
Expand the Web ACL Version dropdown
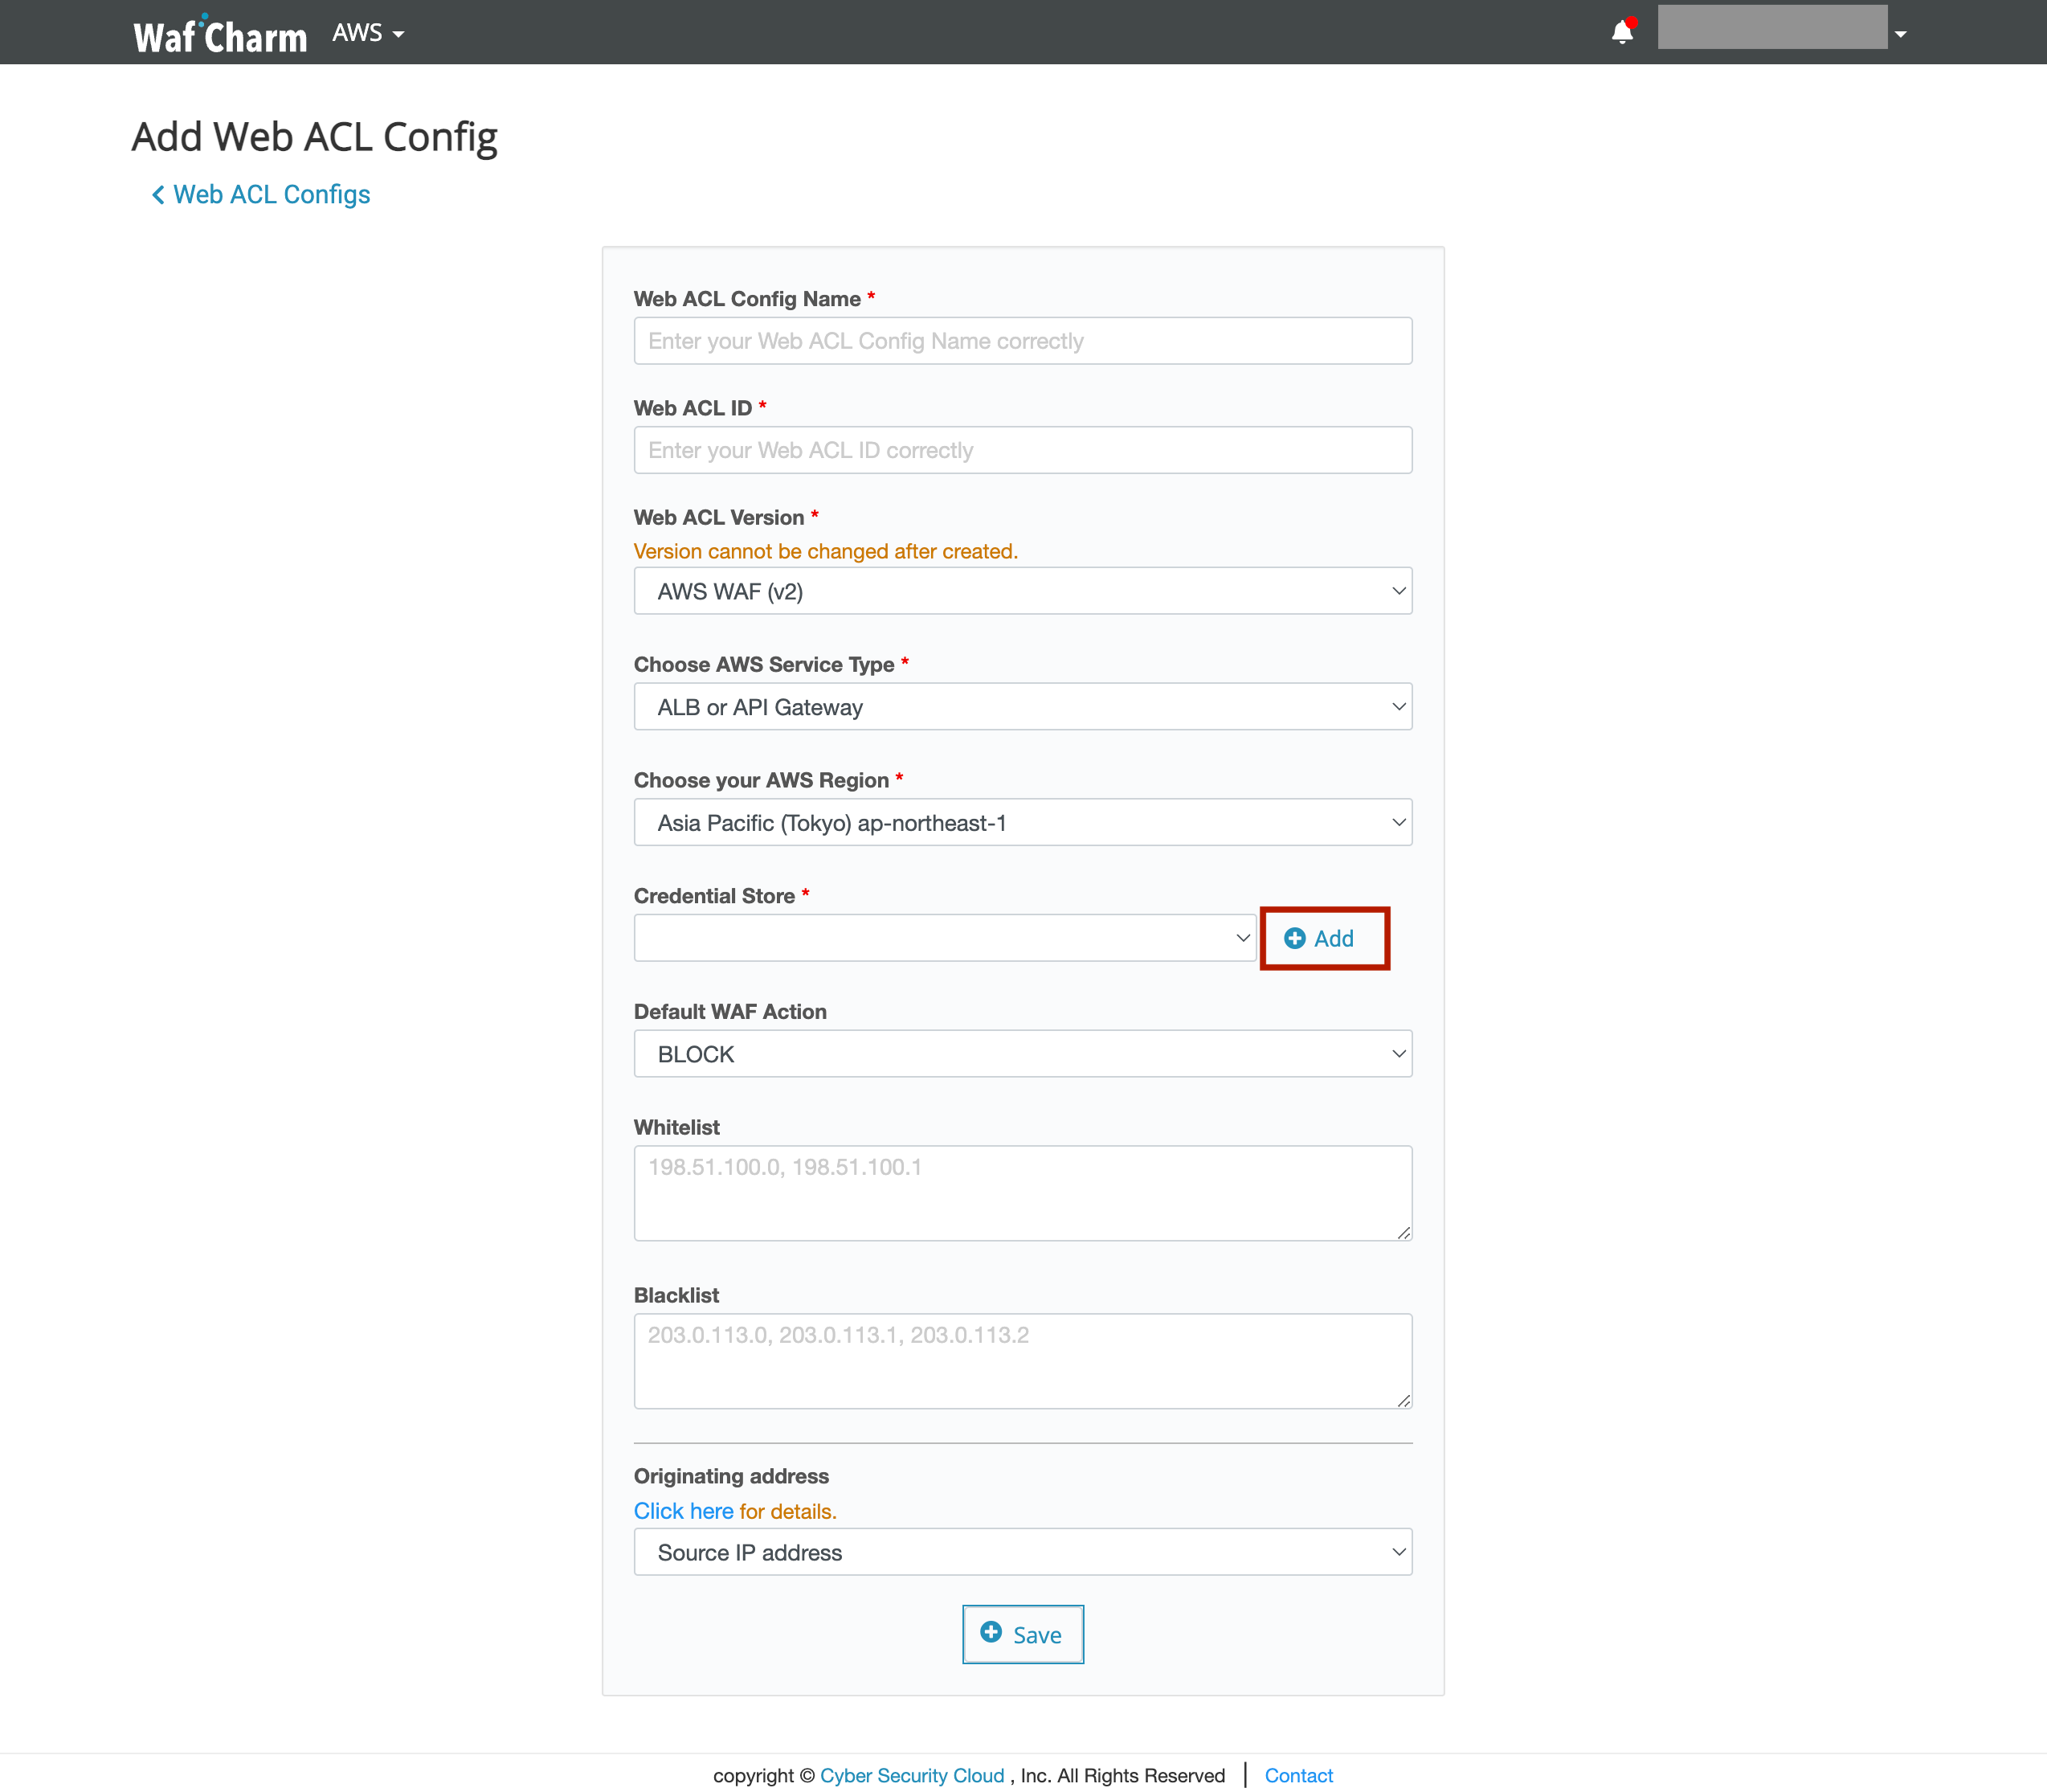tap(1022, 591)
